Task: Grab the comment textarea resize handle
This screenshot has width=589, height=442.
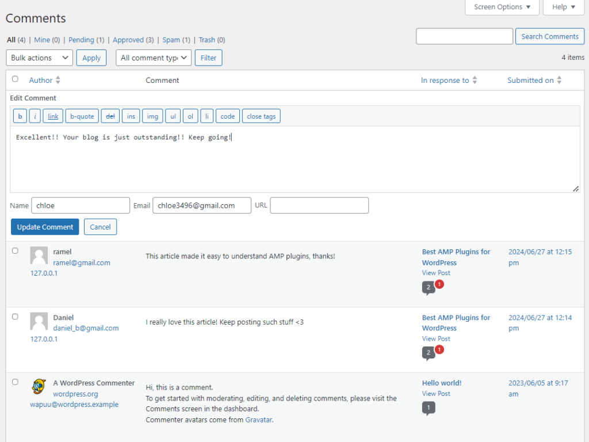Action: [576, 189]
